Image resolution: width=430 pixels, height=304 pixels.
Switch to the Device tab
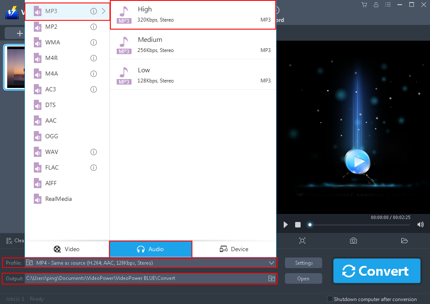[234, 249]
